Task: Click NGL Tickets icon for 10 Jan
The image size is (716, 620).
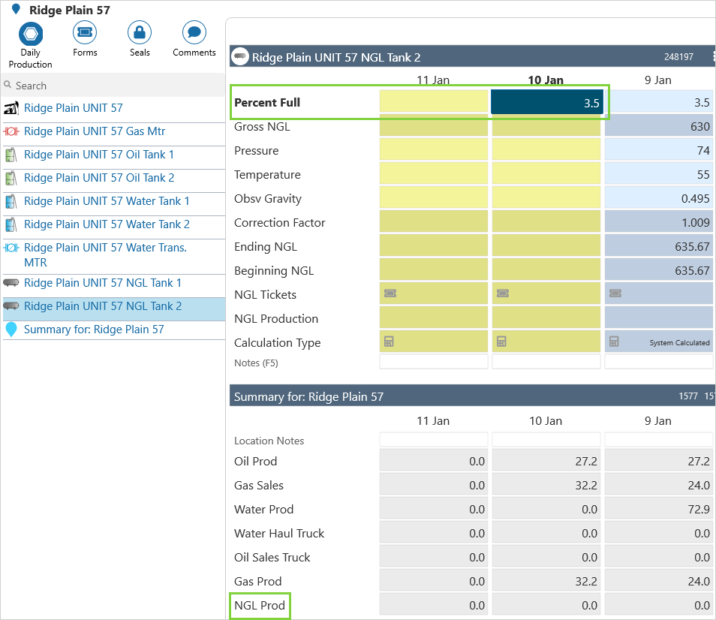Action: [x=502, y=294]
